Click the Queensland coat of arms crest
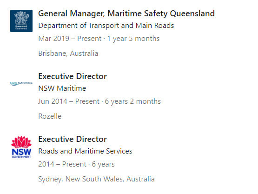Viewport: 258px width, 194px height. coord(21,18)
